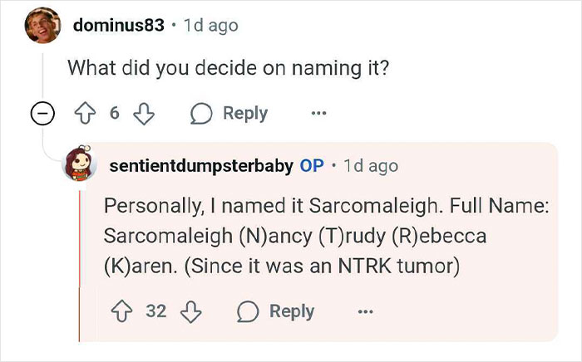
Task: Click the timestamp on dominus83's comment
Action: point(210,26)
